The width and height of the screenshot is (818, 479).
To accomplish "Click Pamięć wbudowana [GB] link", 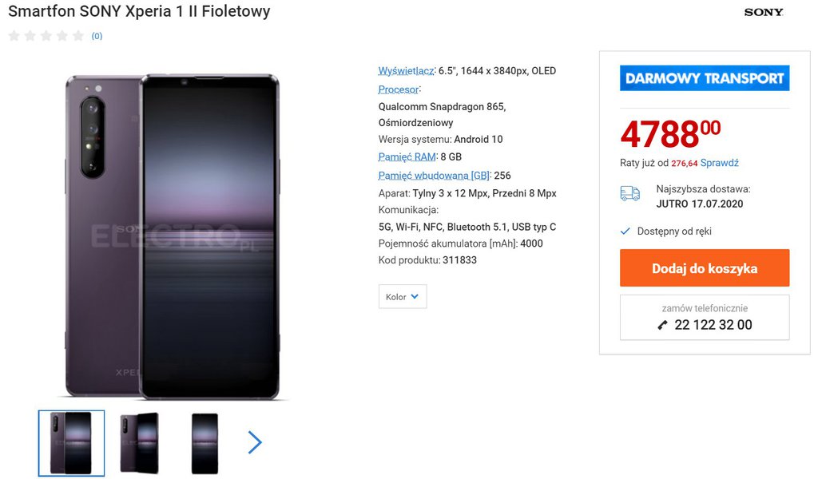I will click(434, 176).
